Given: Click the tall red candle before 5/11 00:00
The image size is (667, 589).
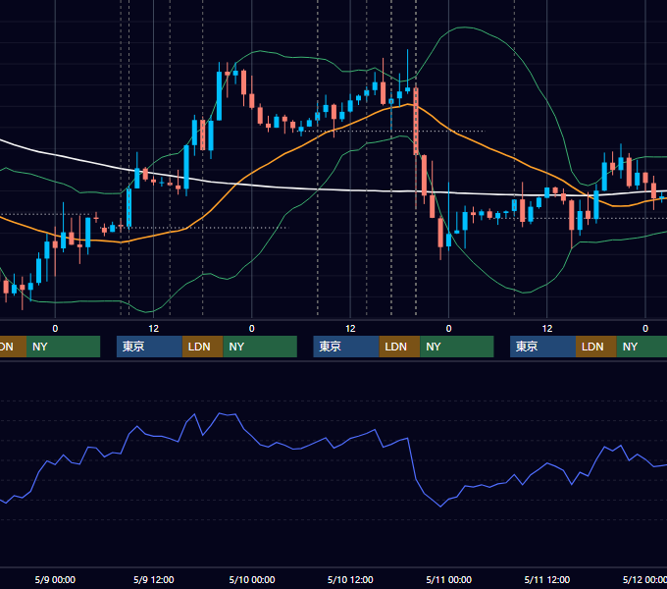Looking at the screenshot, I should (416, 122).
